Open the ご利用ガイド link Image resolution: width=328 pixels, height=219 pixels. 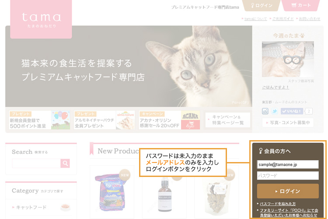pos(283,19)
